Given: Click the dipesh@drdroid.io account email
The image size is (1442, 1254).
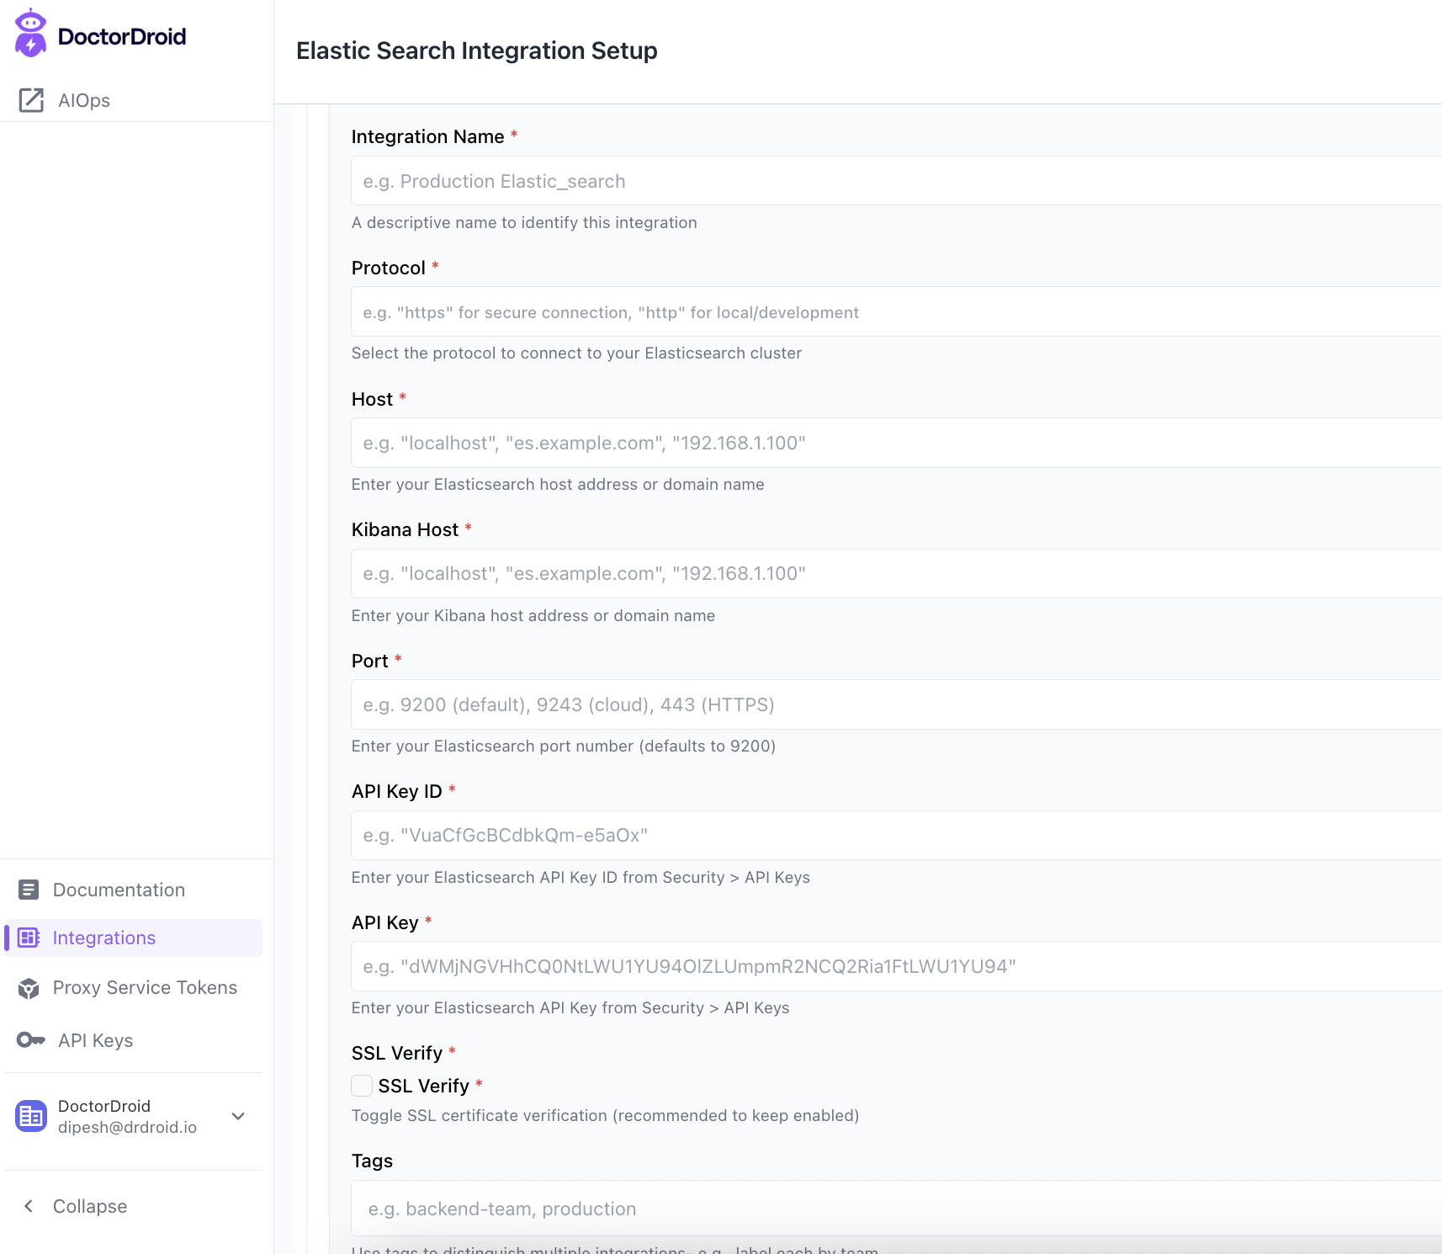Looking at the screenshot, I should (x=127, y=1127).
